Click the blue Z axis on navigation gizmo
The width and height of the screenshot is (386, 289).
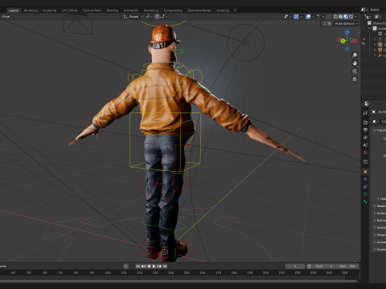(x=347, y=32)
